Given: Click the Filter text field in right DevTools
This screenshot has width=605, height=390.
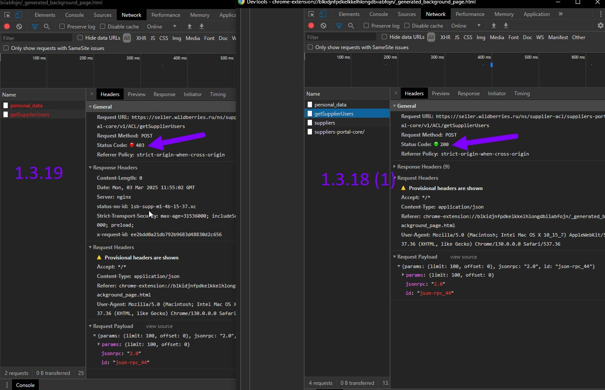Looking at the screenshot, I should point(340,37).
